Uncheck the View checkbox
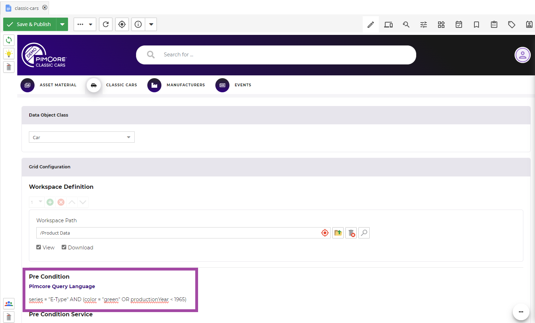The width and height of the screenshot is (535, 323). click(x=38, y=247)
